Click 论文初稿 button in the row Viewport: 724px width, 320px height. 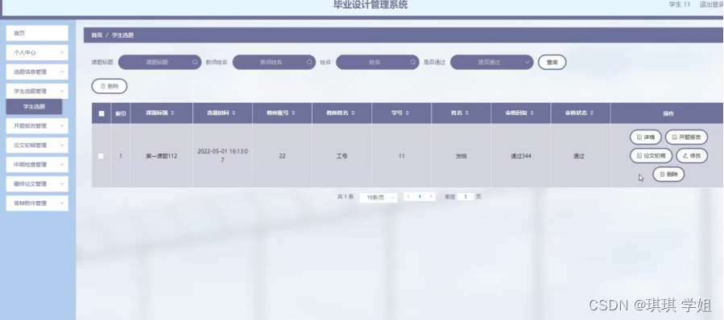[x=651, y=156]
